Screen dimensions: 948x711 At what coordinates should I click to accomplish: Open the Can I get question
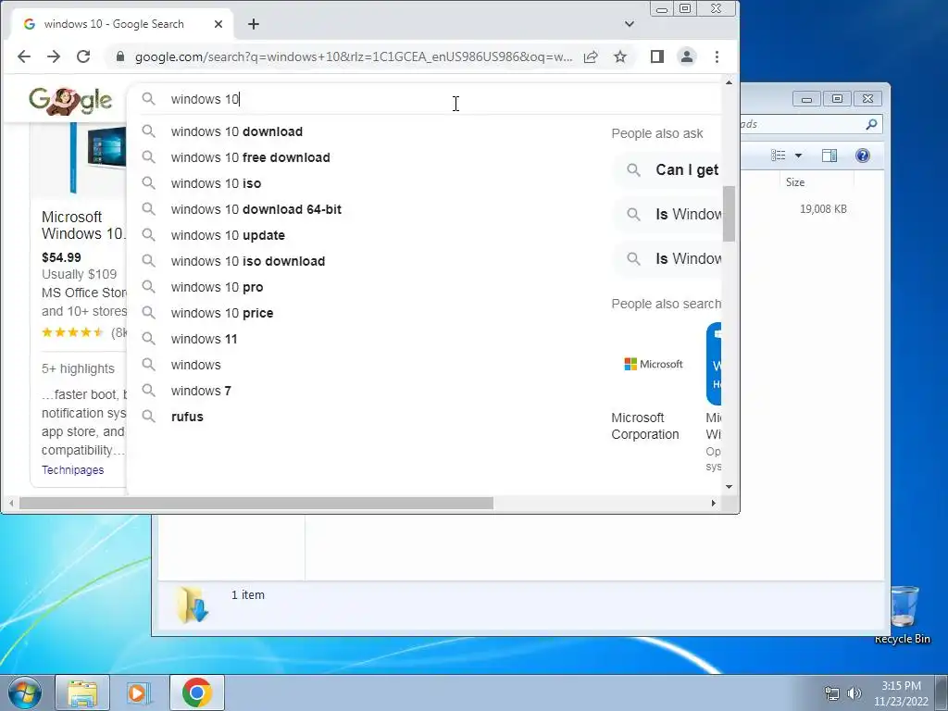pyautogui.click(x=667, y=170)
